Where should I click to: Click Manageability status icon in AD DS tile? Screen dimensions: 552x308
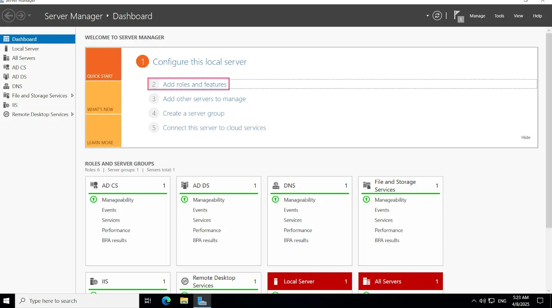[x=185, y=200]
